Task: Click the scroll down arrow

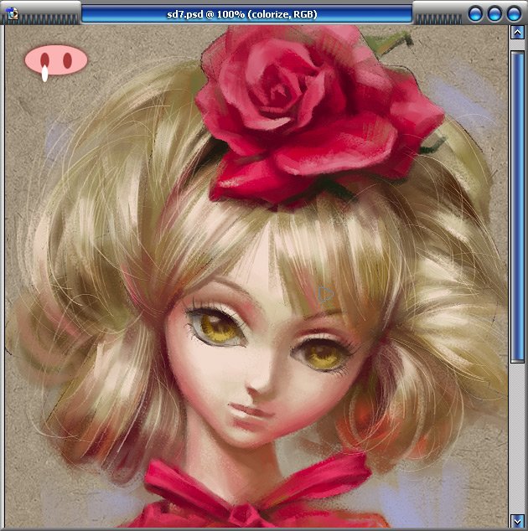Action: point(517,520)
